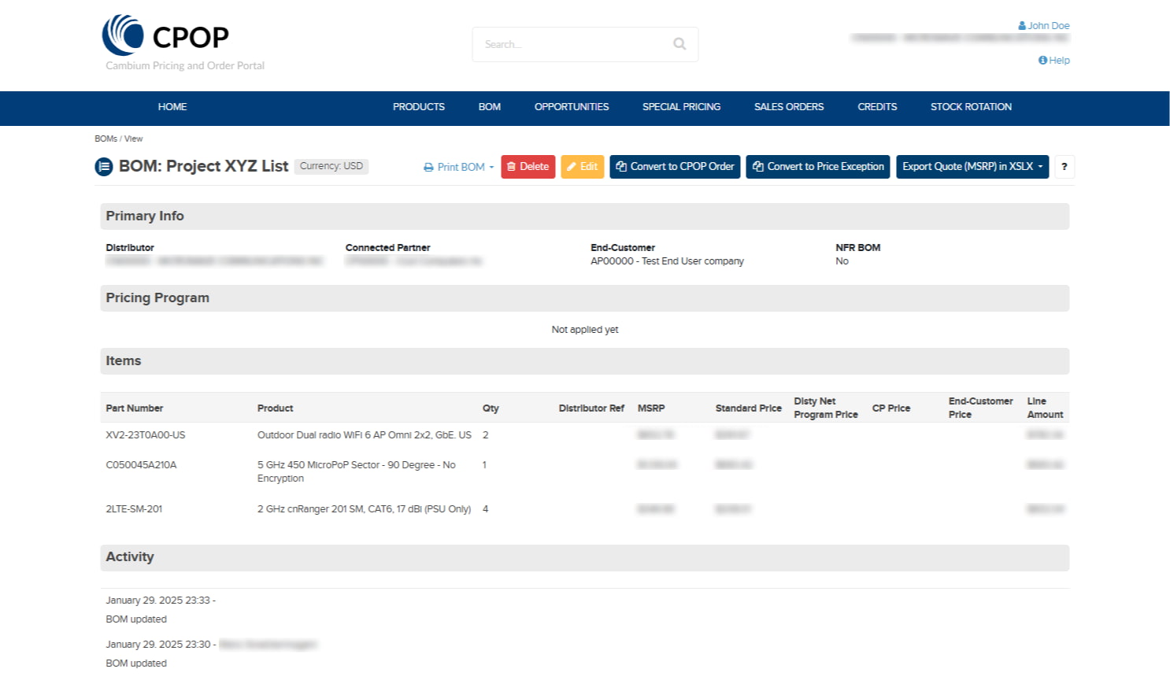Click the Activity section header
Viewport: 1170px width, 680px height.
(x=585, y=557)
